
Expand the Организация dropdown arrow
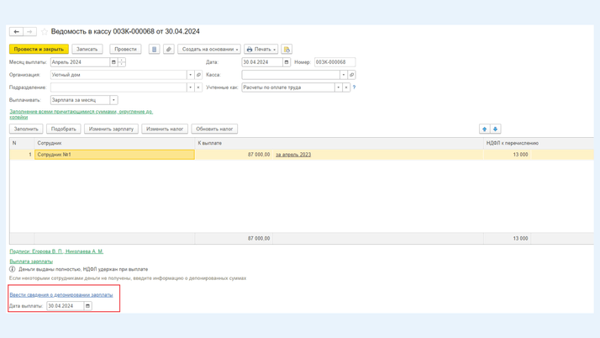pyautogui.click(x=190, y=75)
